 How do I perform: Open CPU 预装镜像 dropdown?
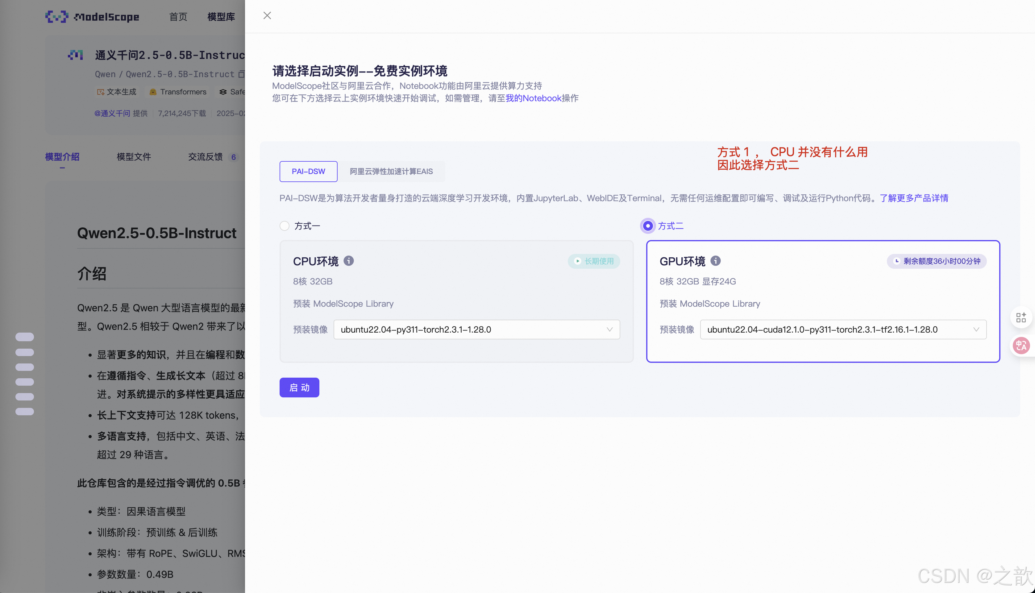click(476, 330)
